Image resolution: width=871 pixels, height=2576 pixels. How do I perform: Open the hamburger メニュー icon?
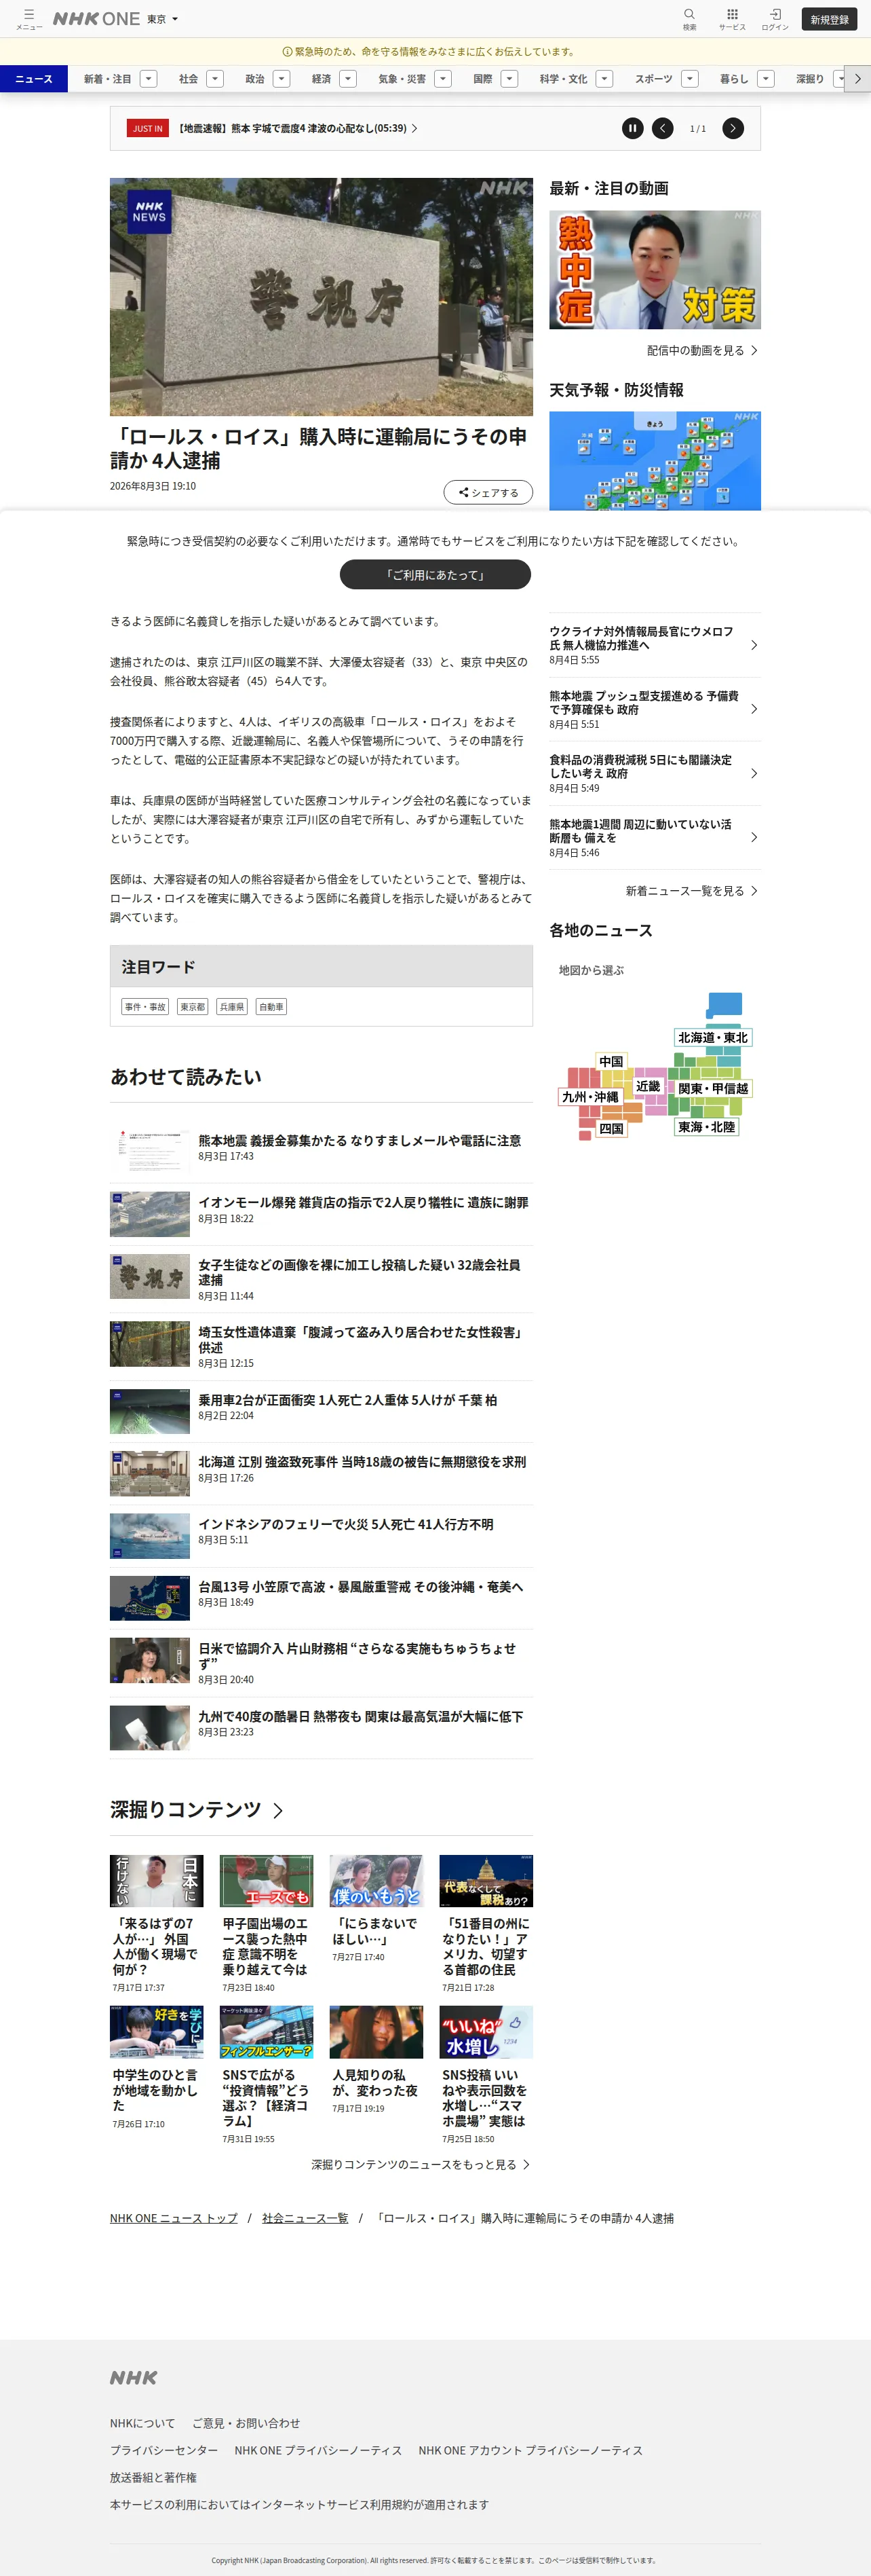(29, 18)
